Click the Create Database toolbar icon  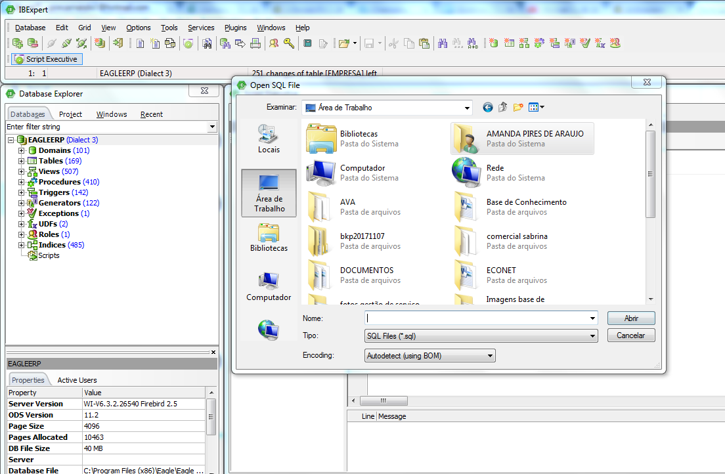[99, 43]
